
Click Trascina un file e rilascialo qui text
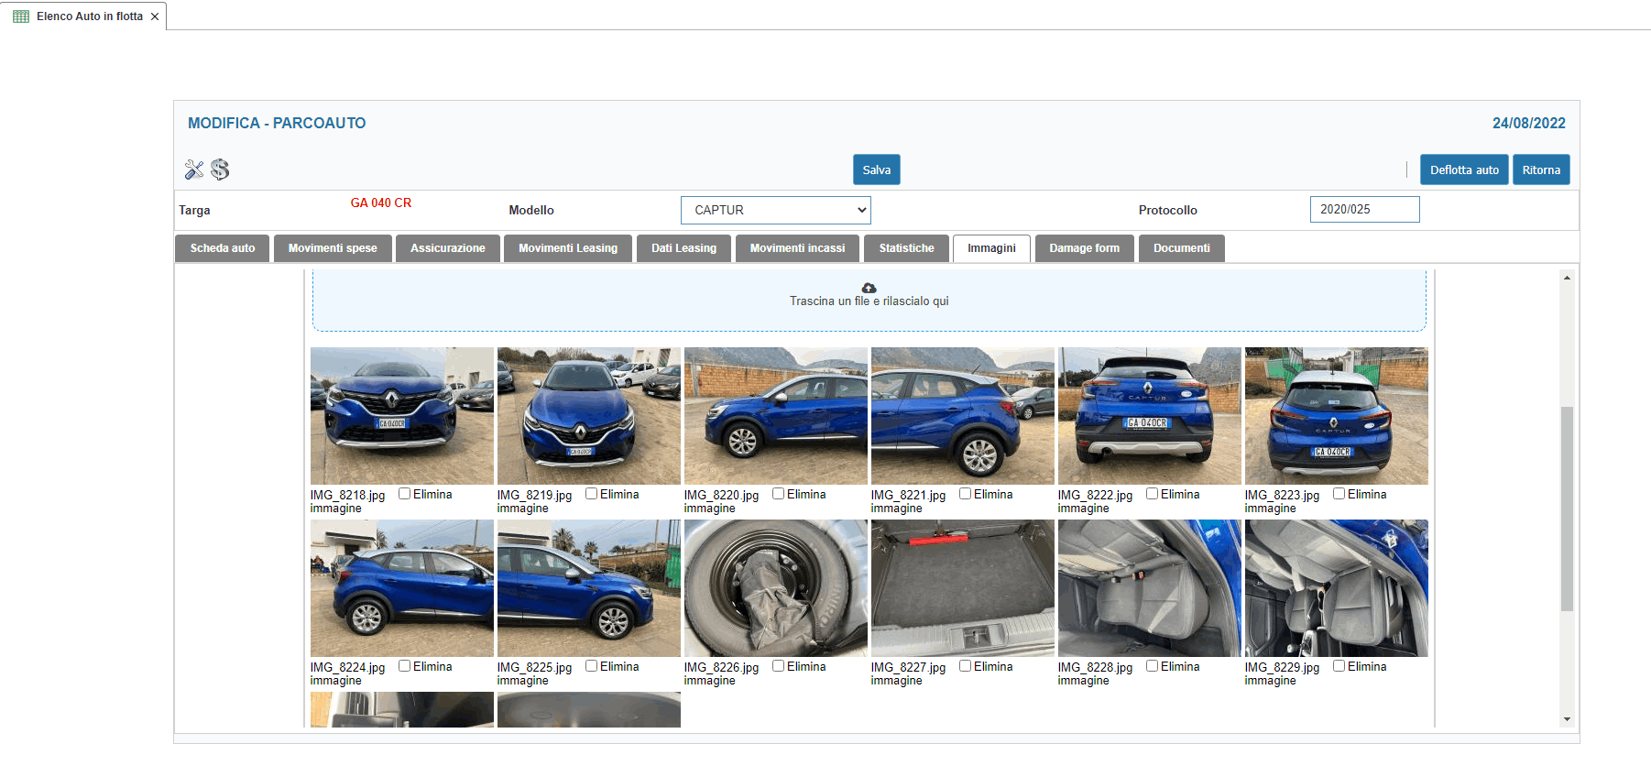click(x=869, y=301)
